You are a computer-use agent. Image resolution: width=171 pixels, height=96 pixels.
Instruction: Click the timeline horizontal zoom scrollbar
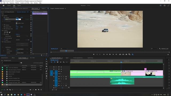point(54,90)
